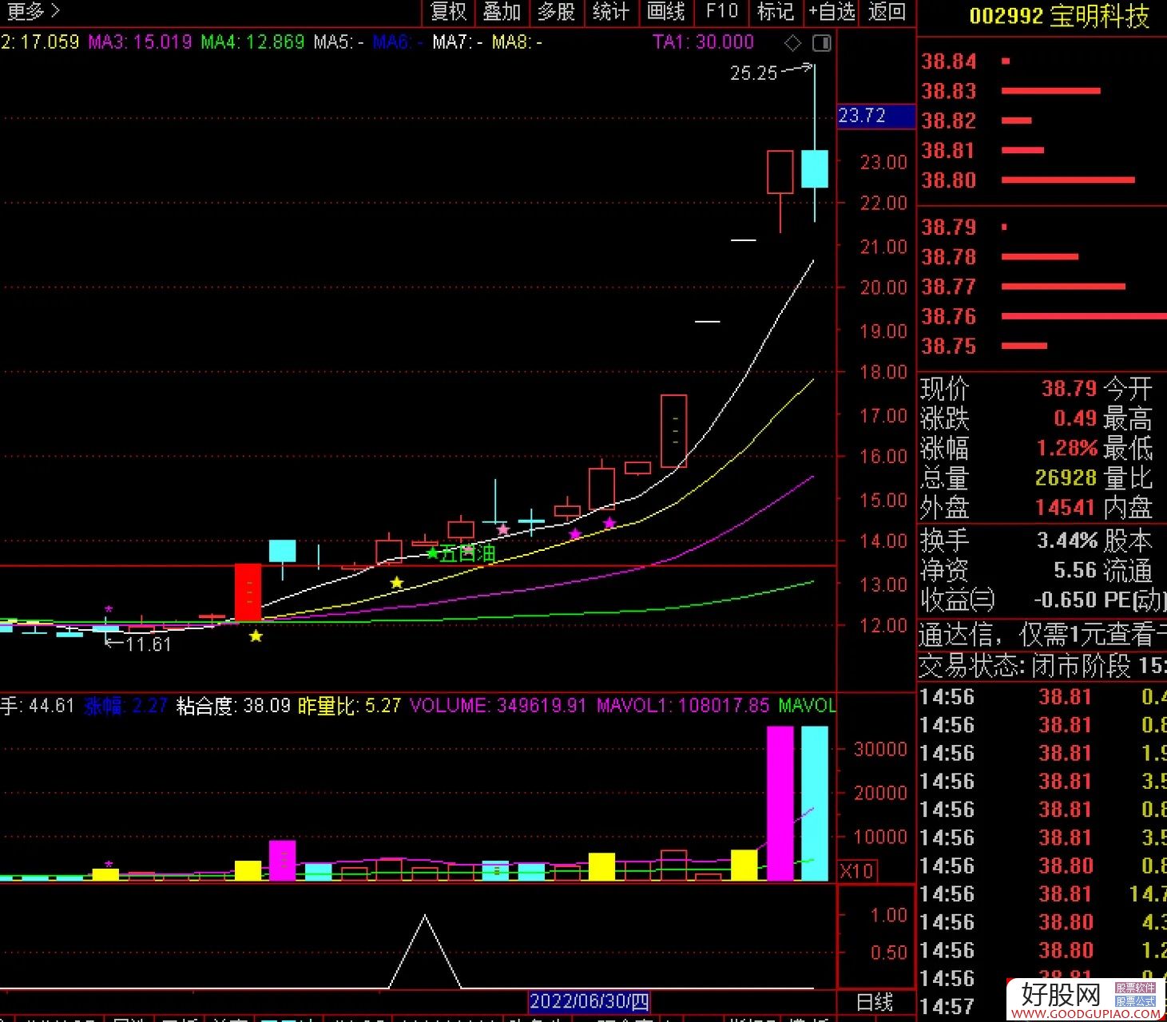
Task: Toggle the side panel icon above the chart
Action: click(821, 42)
